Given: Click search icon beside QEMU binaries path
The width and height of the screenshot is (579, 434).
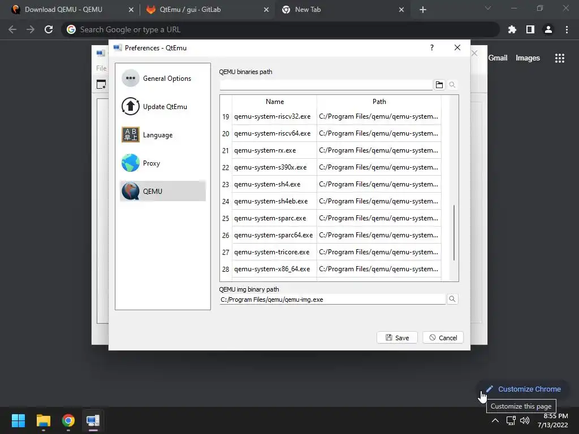Looking at the screenshot, I should pyautogui.click(x=452, y=85).
